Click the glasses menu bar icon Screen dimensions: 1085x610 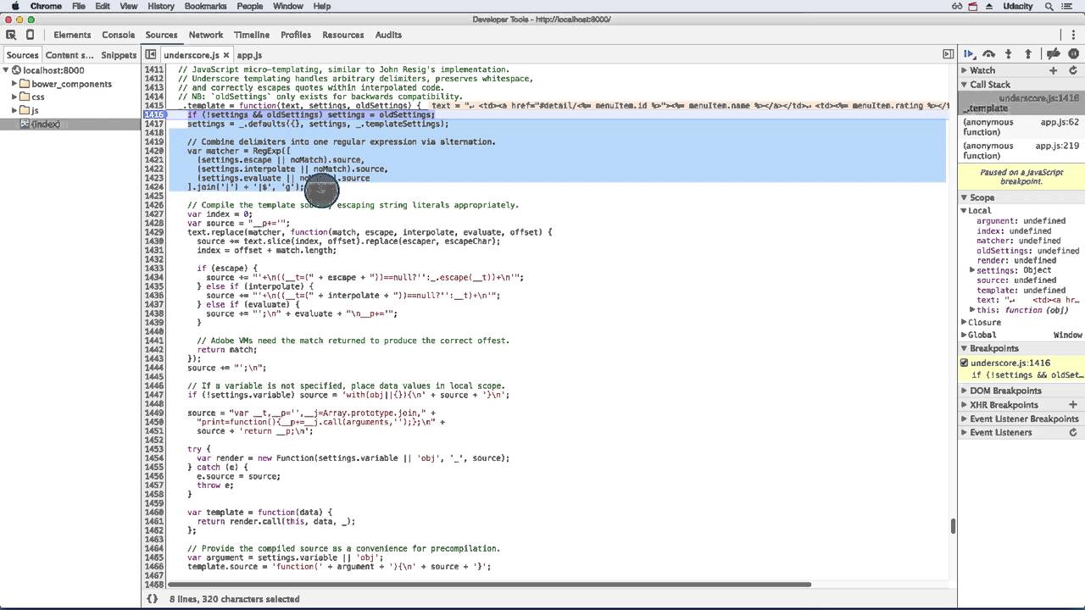957,6
